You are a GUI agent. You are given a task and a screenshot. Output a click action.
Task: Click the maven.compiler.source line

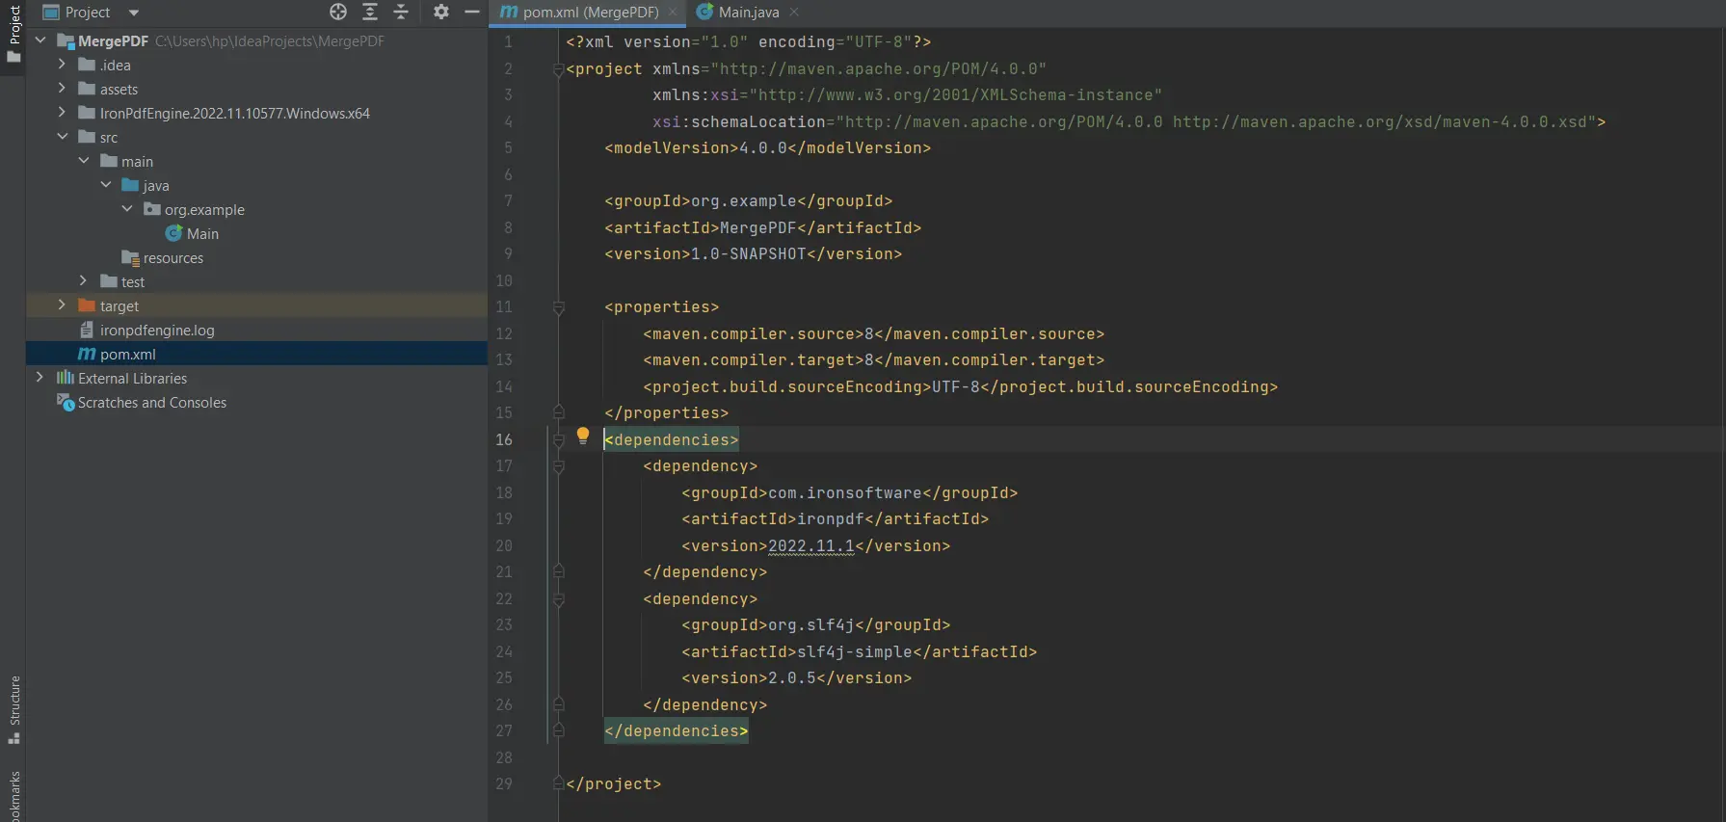874,333
